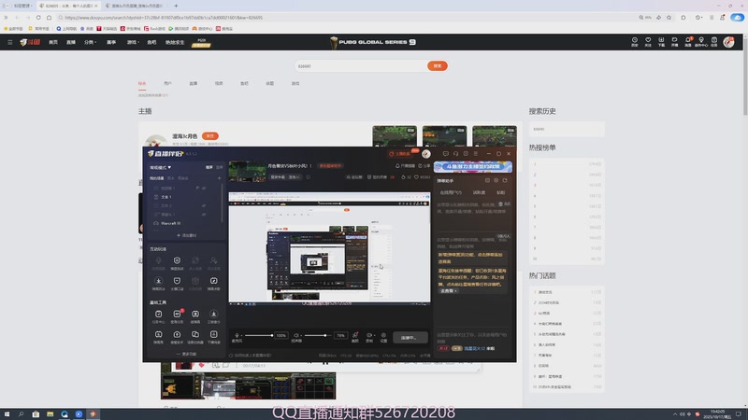Click the orange search button on Douyu
Screen dimensions: 748x420
(x=437, y=65)
